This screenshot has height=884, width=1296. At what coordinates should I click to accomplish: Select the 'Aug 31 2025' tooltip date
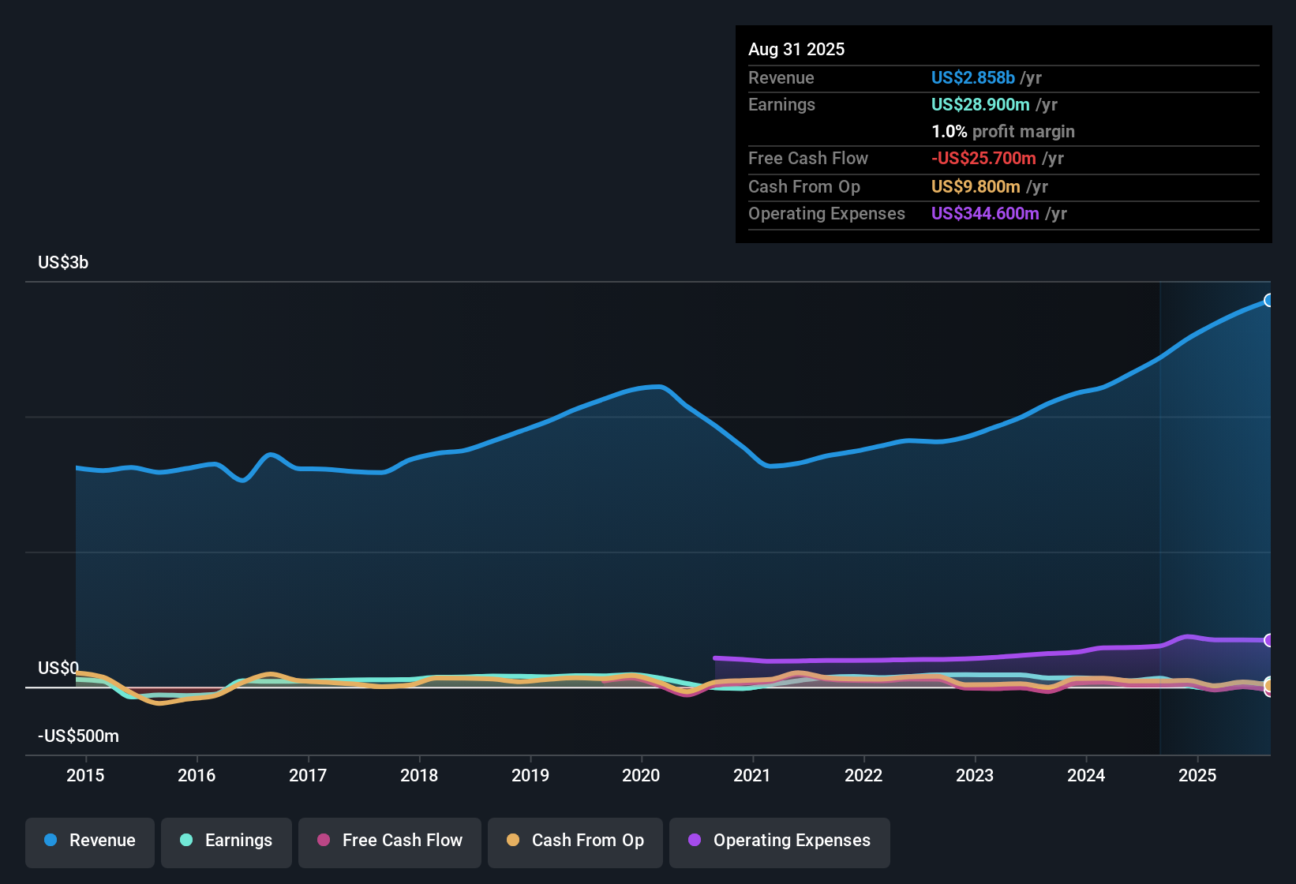(796, 49)
